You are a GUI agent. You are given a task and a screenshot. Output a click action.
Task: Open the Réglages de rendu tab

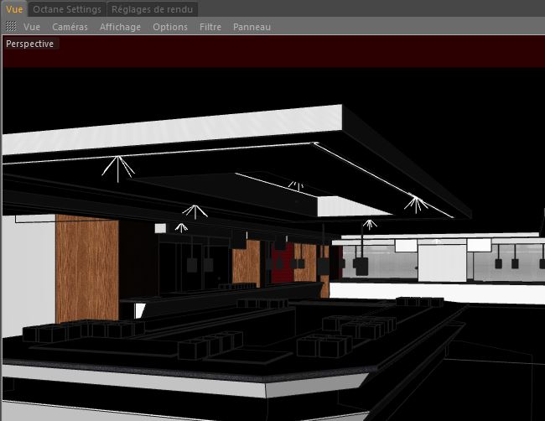click(153, 9)
